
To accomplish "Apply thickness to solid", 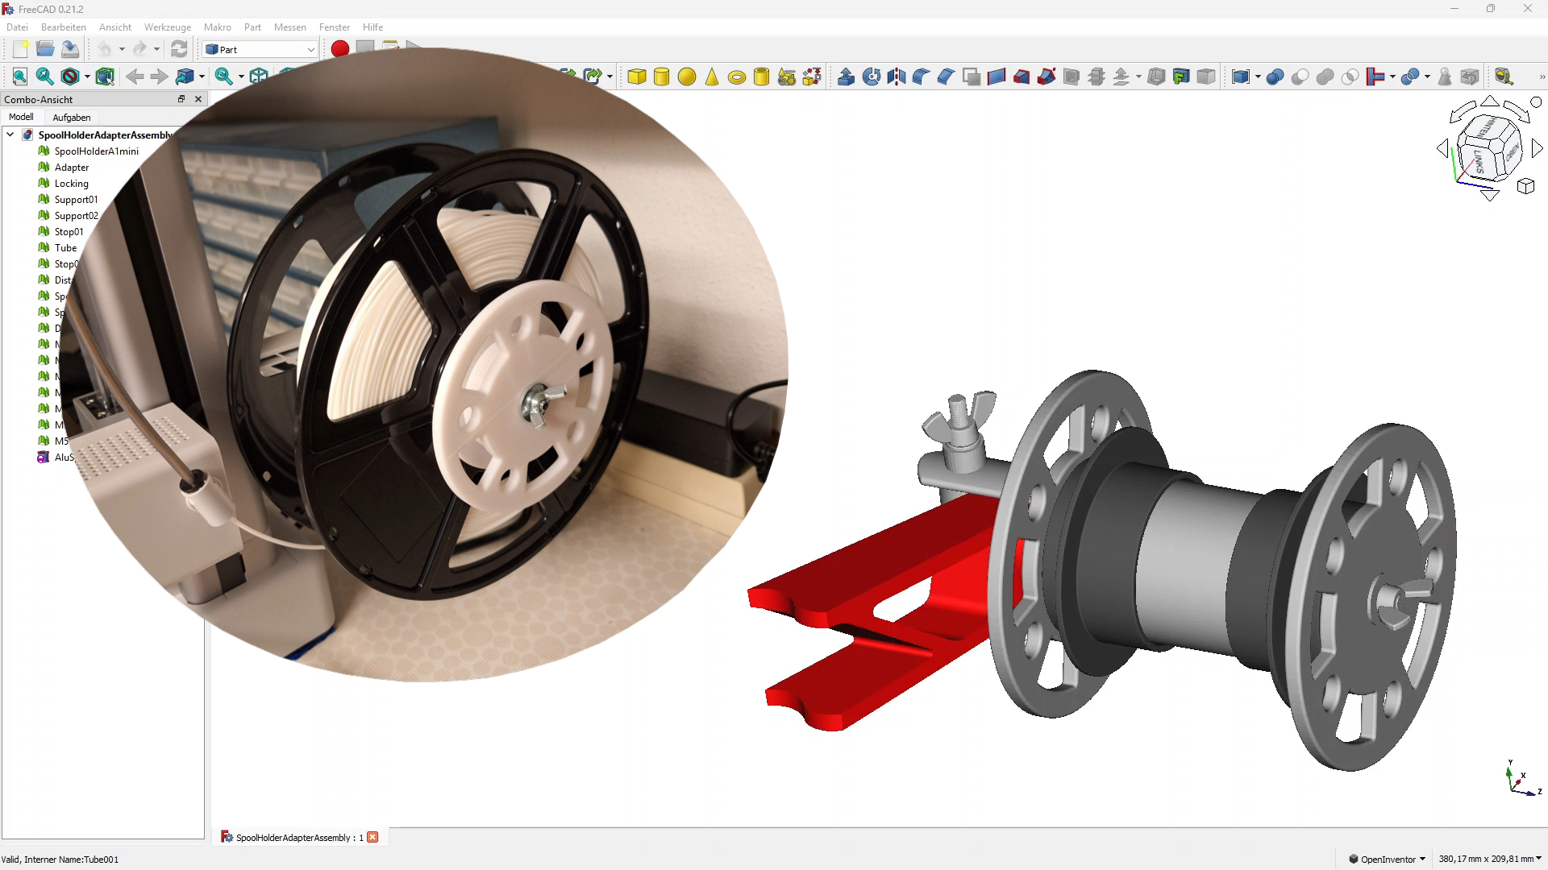I will [x=1156, y=77].
